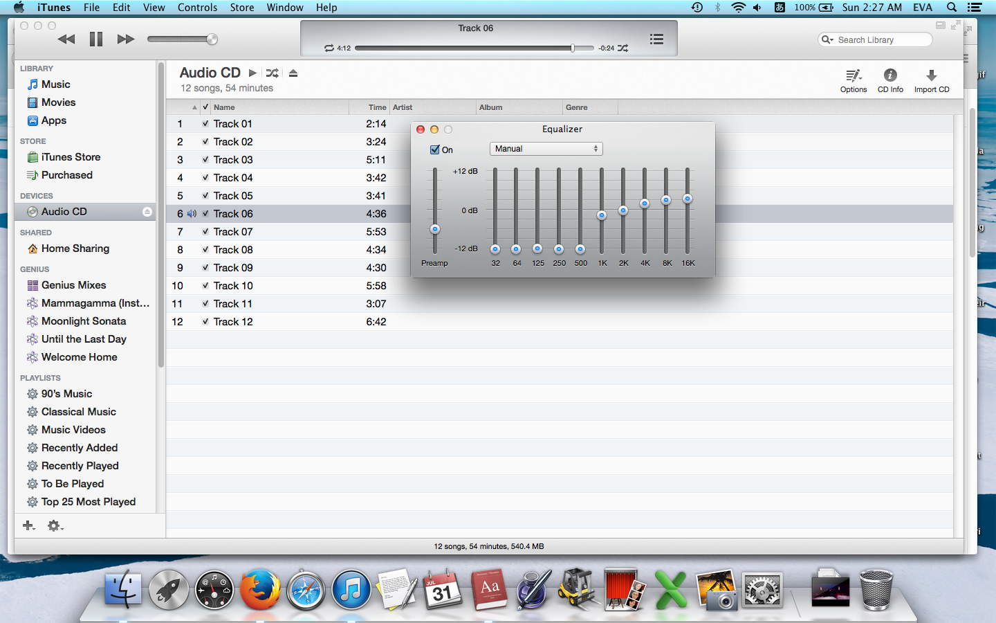Show the Up Next list icon
Viewport: 996px width, 623px height.
pos(656,39)
